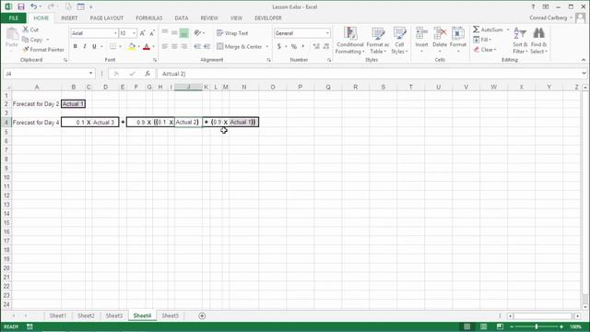Toggle Middle Align vertical alignment
The width and height of the screenshot is (590, 332).
pyautogui.click(x=174, y=33)
